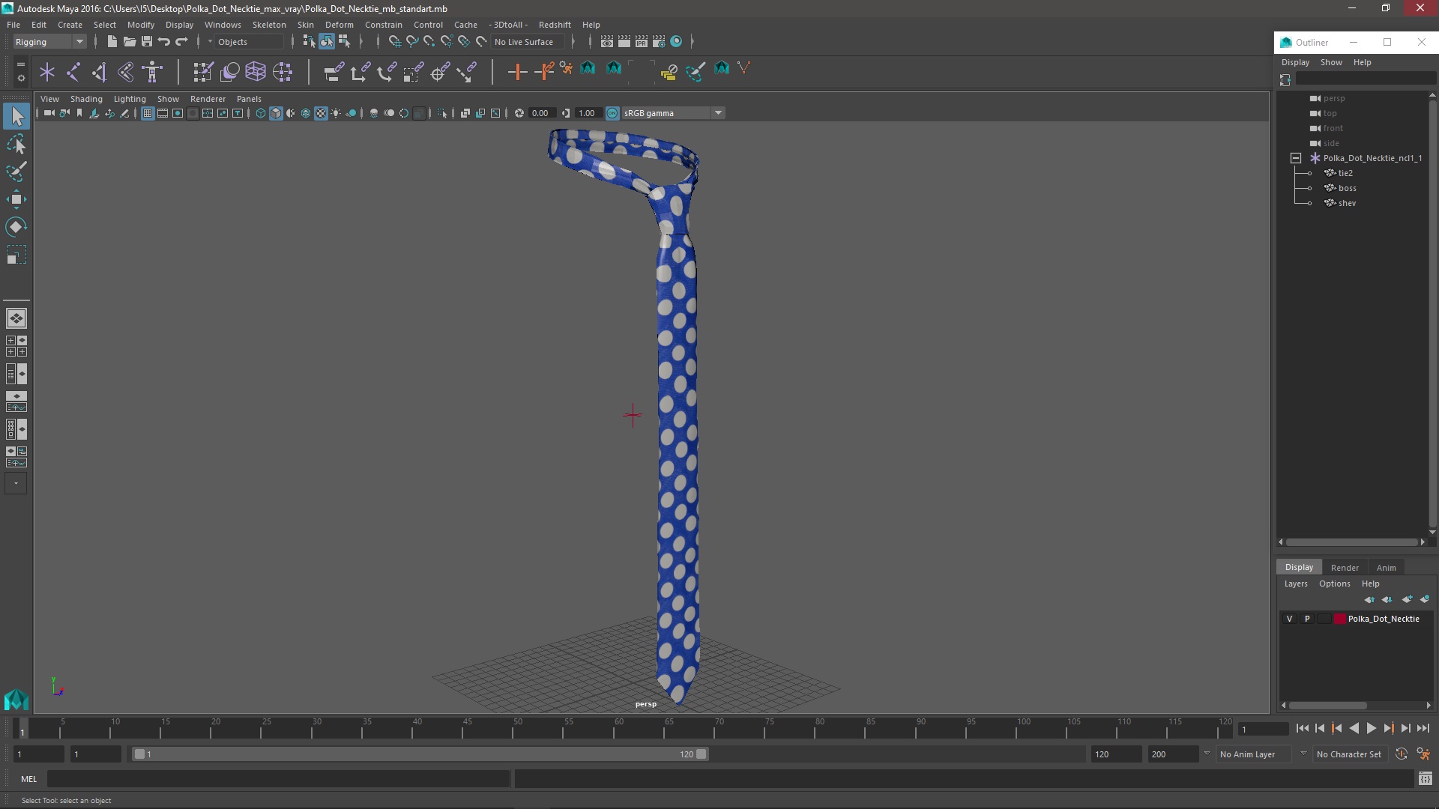Click the Redo arrow icon

(181, 42)
